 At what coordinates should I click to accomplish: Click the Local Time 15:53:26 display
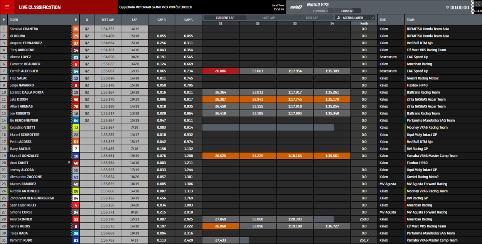[x=278, y=7]
